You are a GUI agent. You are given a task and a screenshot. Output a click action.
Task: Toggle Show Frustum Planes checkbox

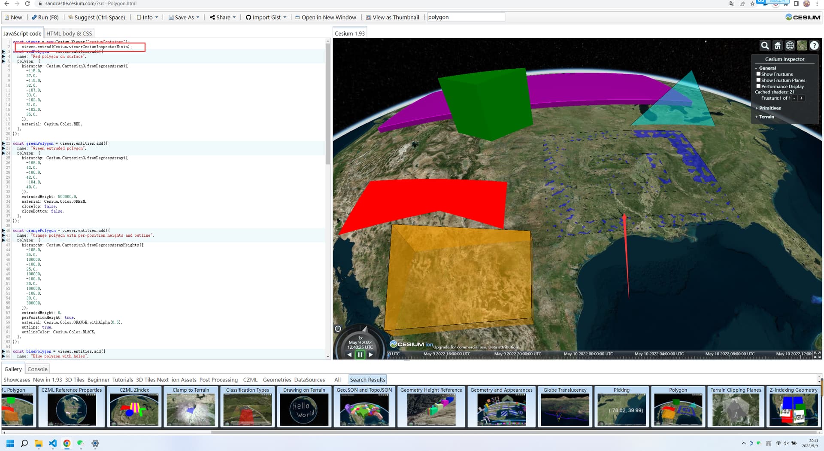click(x=758, y=80)
